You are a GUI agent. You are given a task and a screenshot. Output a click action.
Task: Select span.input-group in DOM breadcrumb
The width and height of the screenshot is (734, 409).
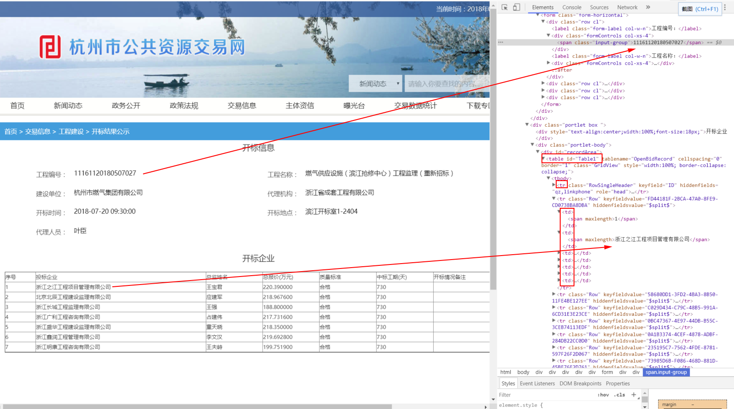coord(666,372)
